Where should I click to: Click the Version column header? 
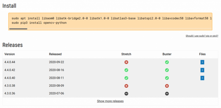tap(9, 54)
